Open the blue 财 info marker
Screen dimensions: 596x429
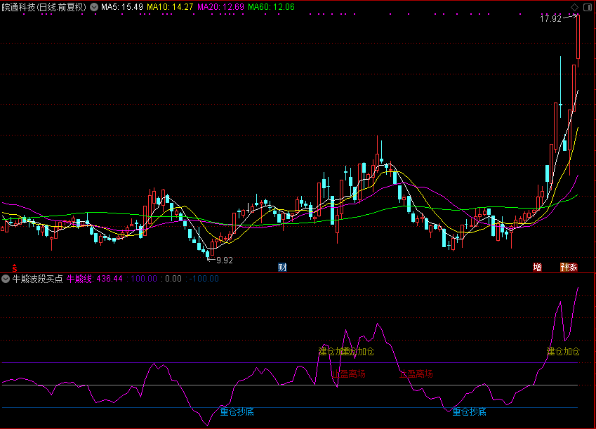(x=282, y=268)
